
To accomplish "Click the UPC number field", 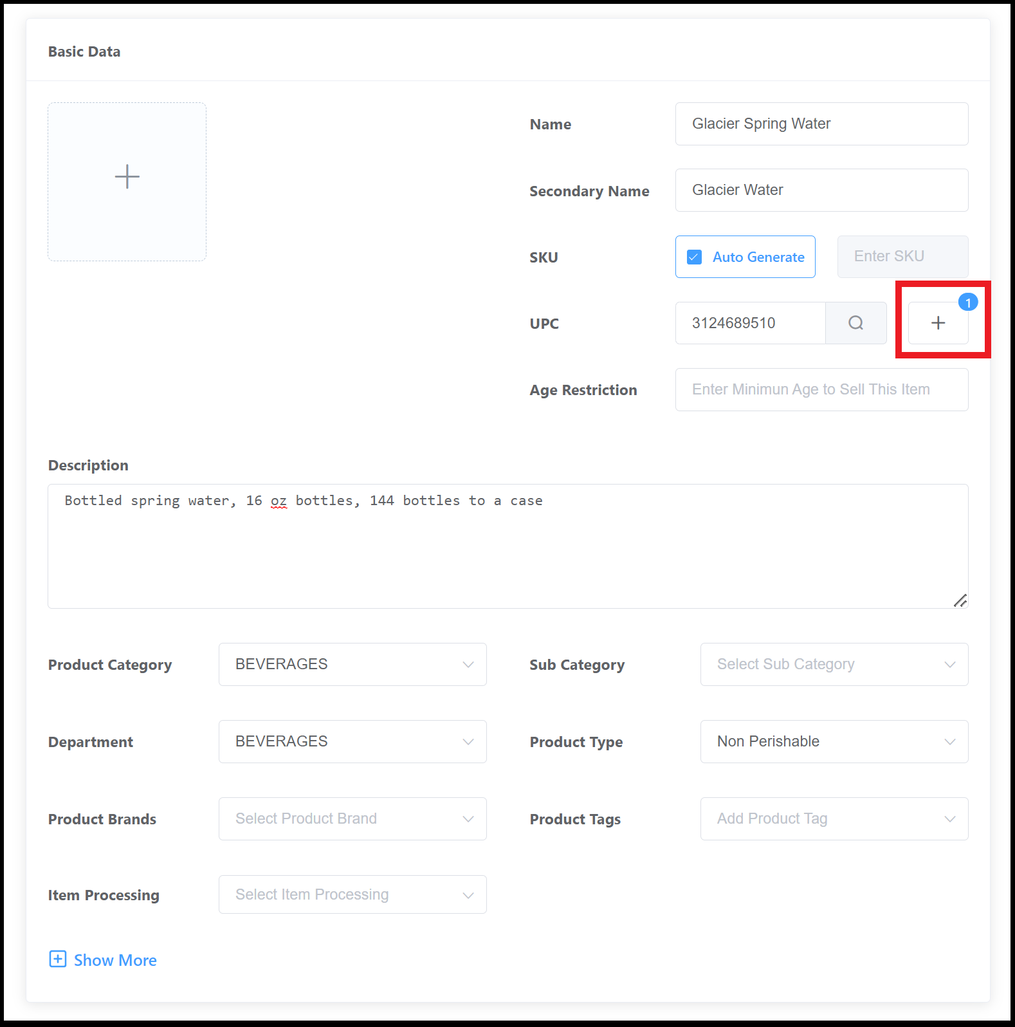I will click(750, 323).
